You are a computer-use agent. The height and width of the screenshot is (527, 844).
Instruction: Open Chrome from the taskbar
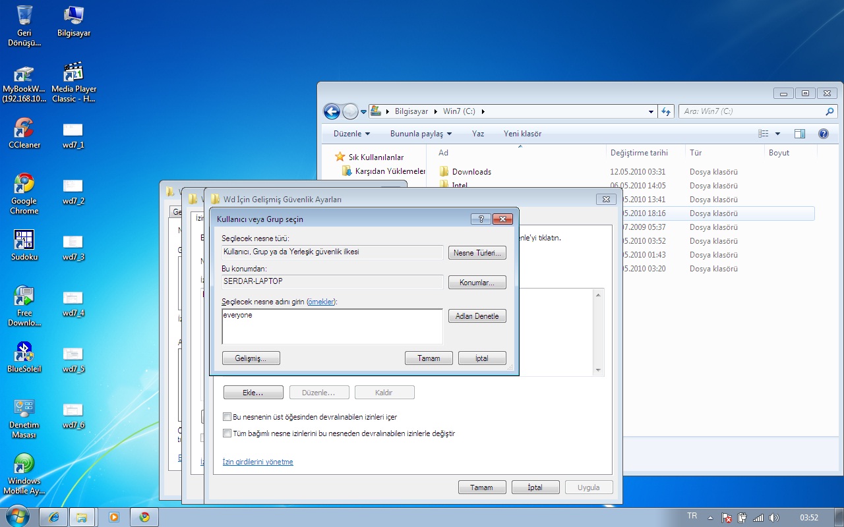pyautogui.click(x=144, y=517)
